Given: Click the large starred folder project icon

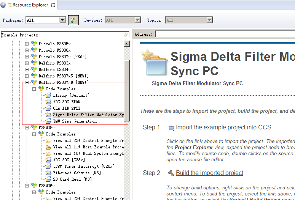Looking at the screenshot, I should coord(154,63).
